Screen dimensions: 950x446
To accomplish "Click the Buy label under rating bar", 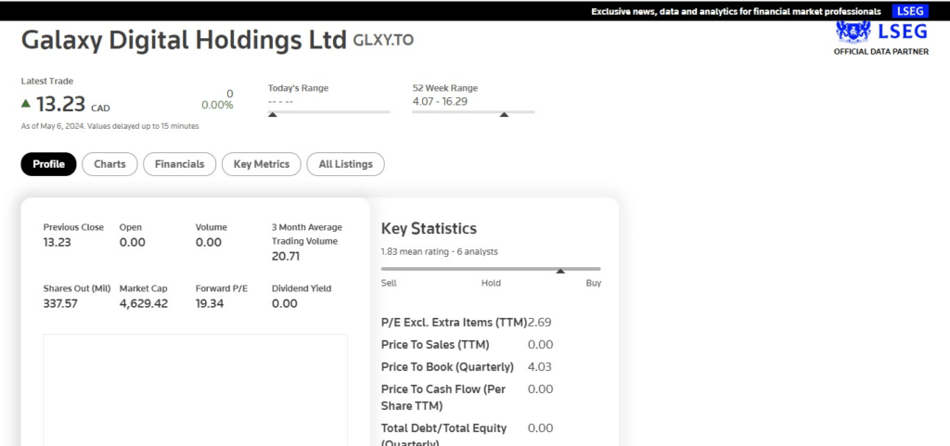I will [x=593, y=283].
